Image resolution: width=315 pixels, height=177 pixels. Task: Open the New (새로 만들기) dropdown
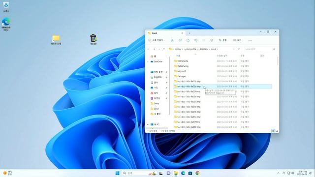[x=157, y=40]
